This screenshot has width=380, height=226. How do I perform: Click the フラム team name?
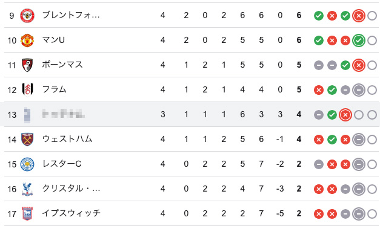55,89
